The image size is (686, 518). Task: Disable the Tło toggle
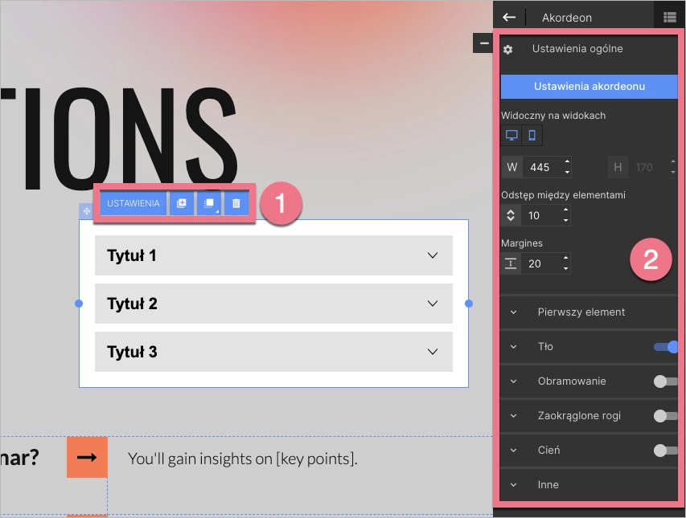[x=666, y=347]
